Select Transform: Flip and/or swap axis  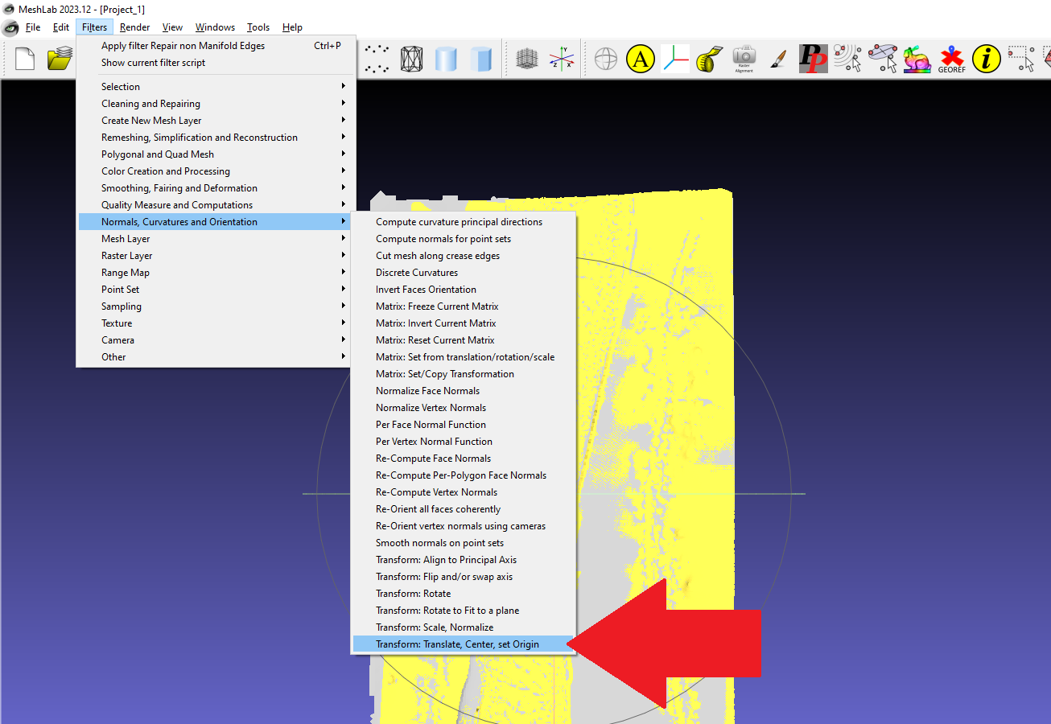coord(463,577)
